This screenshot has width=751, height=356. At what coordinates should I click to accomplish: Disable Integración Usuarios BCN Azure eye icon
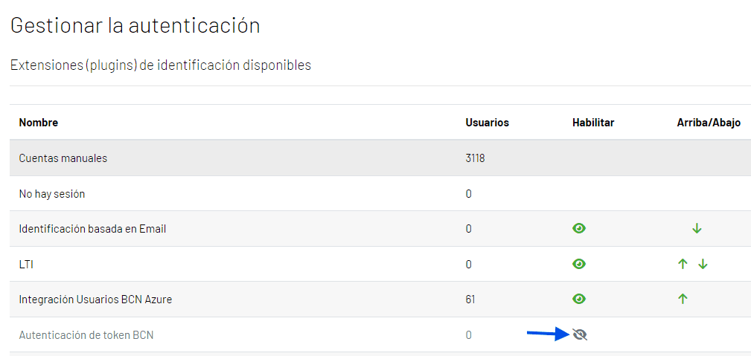pos(579,299)
